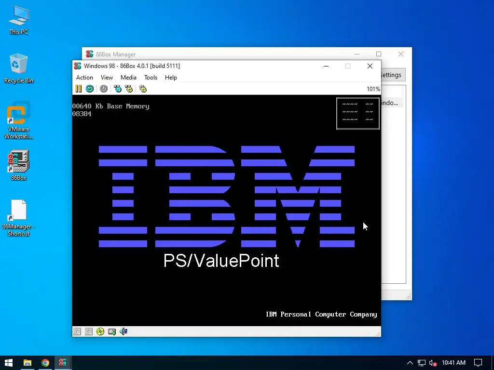Click the Settings button in 86Box Manager
Screen dimensions: 494x370
coord(393,75)
